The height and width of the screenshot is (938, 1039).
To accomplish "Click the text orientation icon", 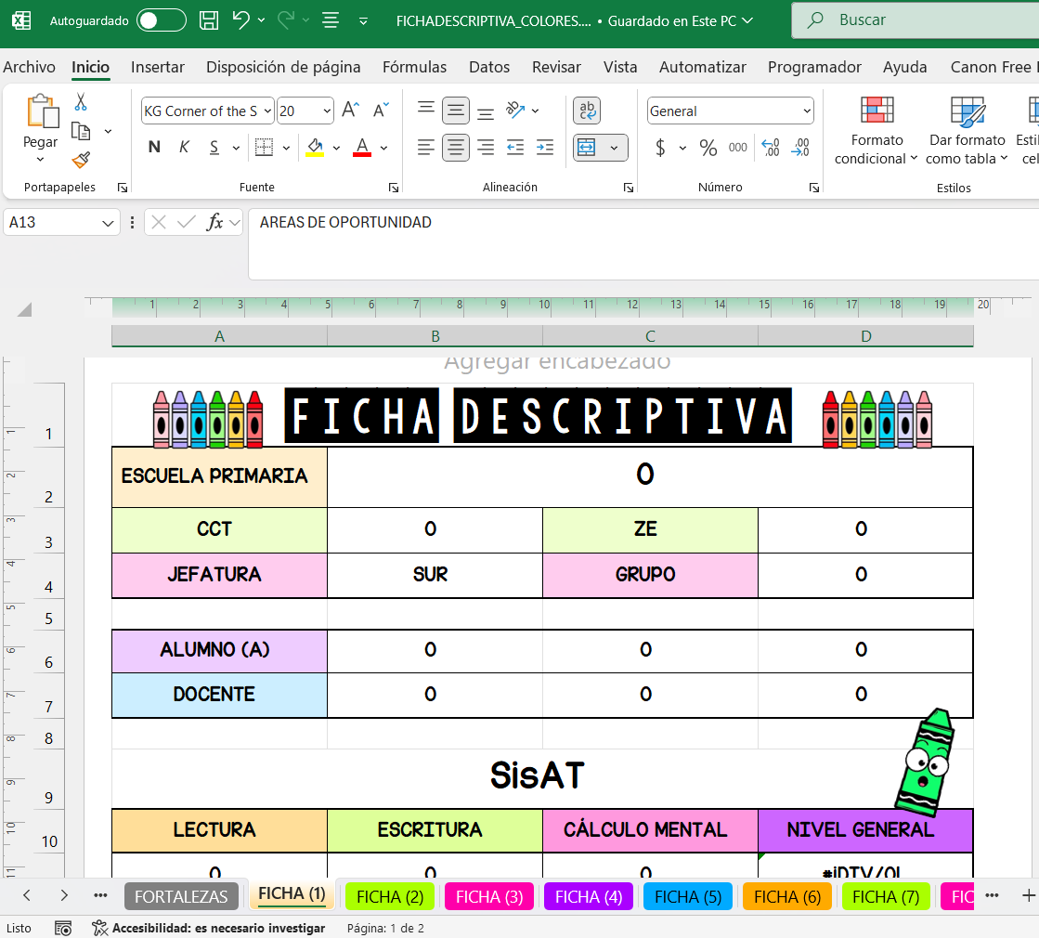I will 515,110.
